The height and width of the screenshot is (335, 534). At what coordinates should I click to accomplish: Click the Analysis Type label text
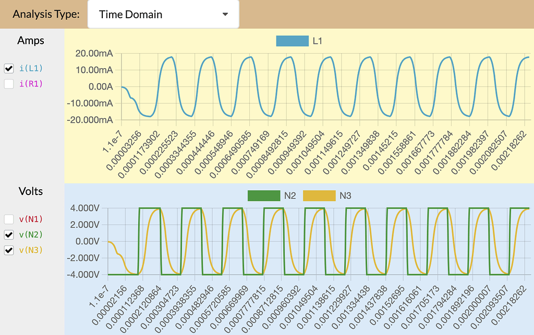[46, 14]
